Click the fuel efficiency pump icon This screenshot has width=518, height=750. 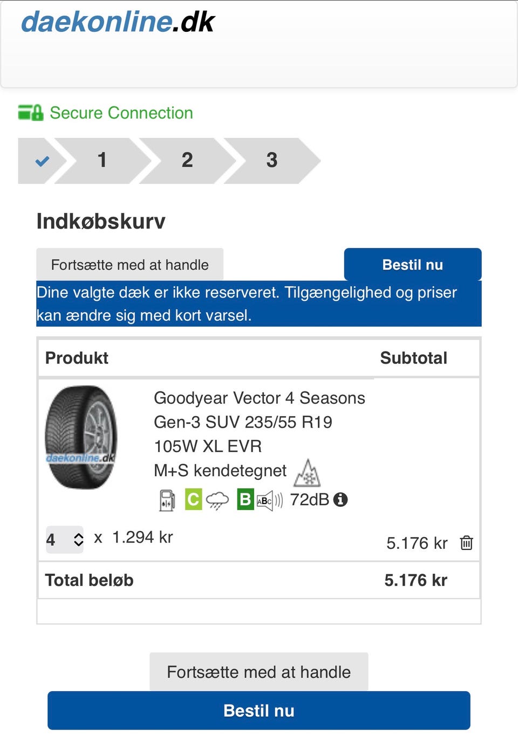167,500
